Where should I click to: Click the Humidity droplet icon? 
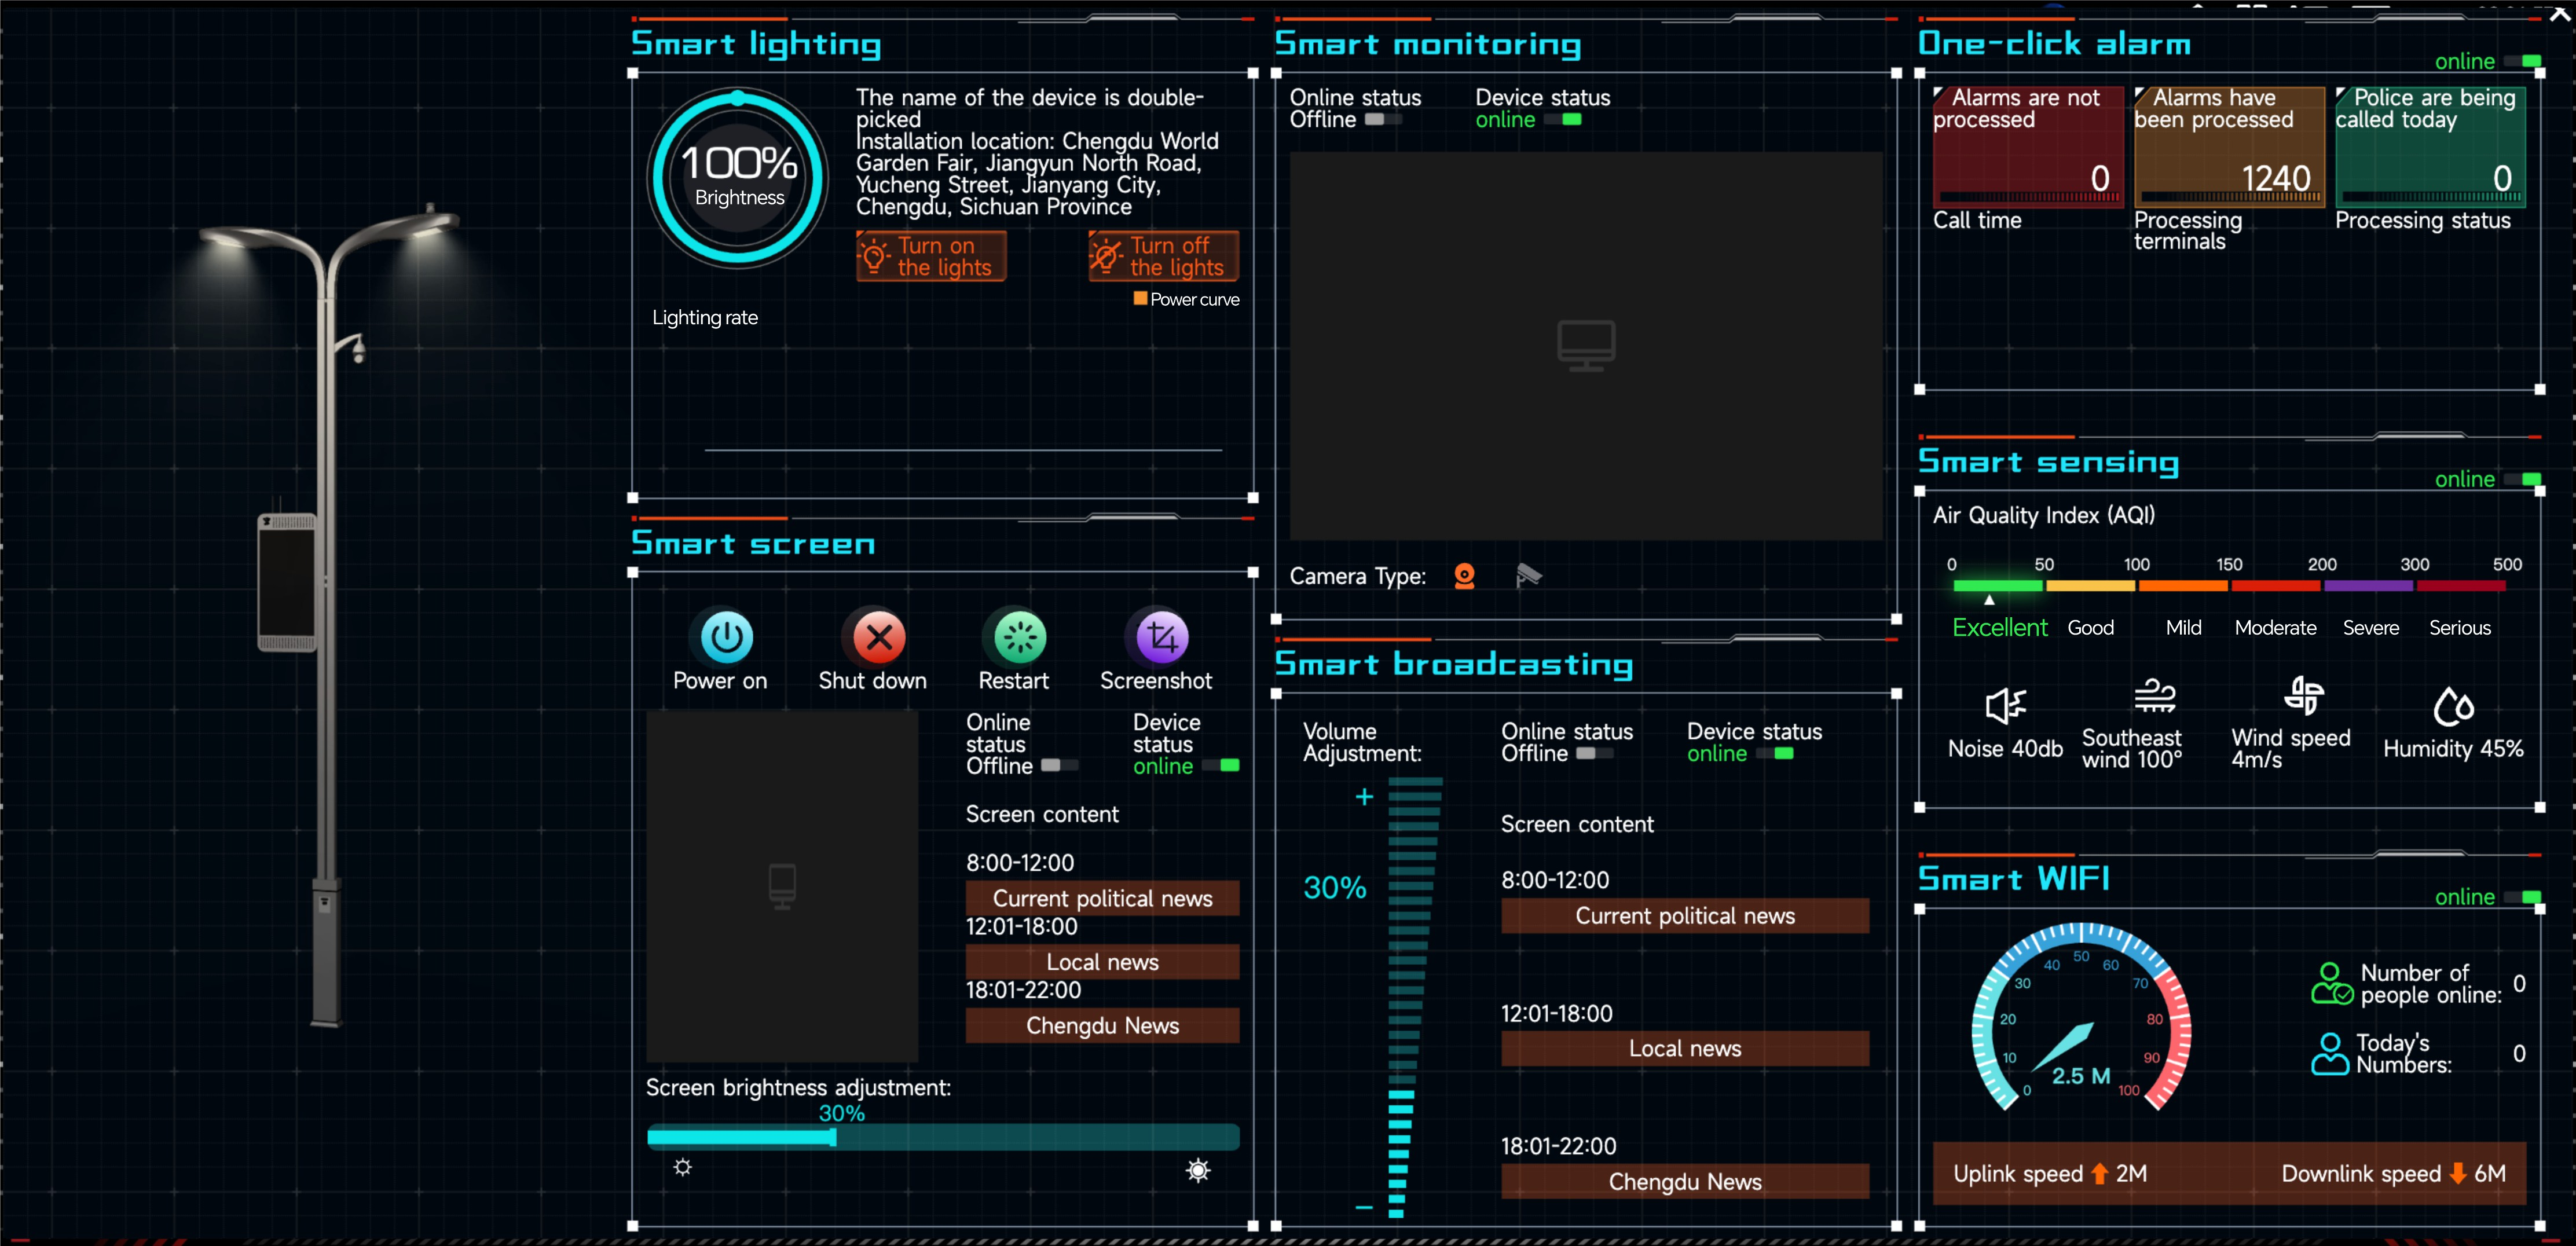(x=2453, y=706)
